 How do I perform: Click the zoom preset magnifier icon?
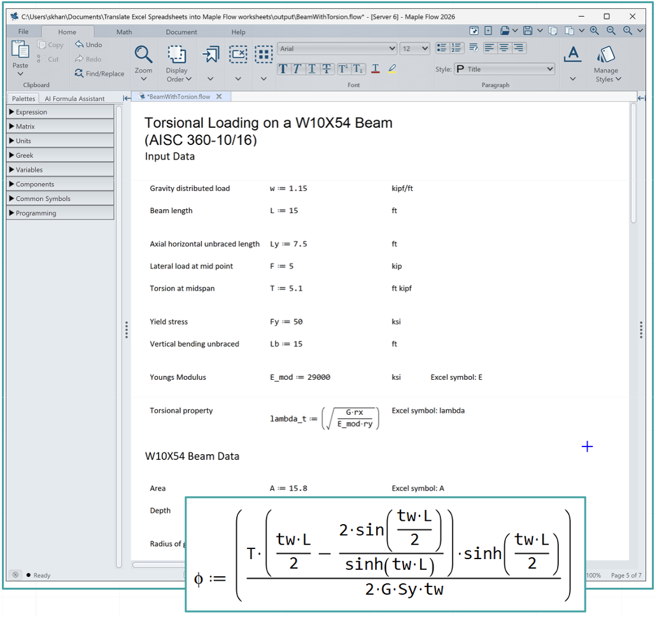[x=627, y=31]
